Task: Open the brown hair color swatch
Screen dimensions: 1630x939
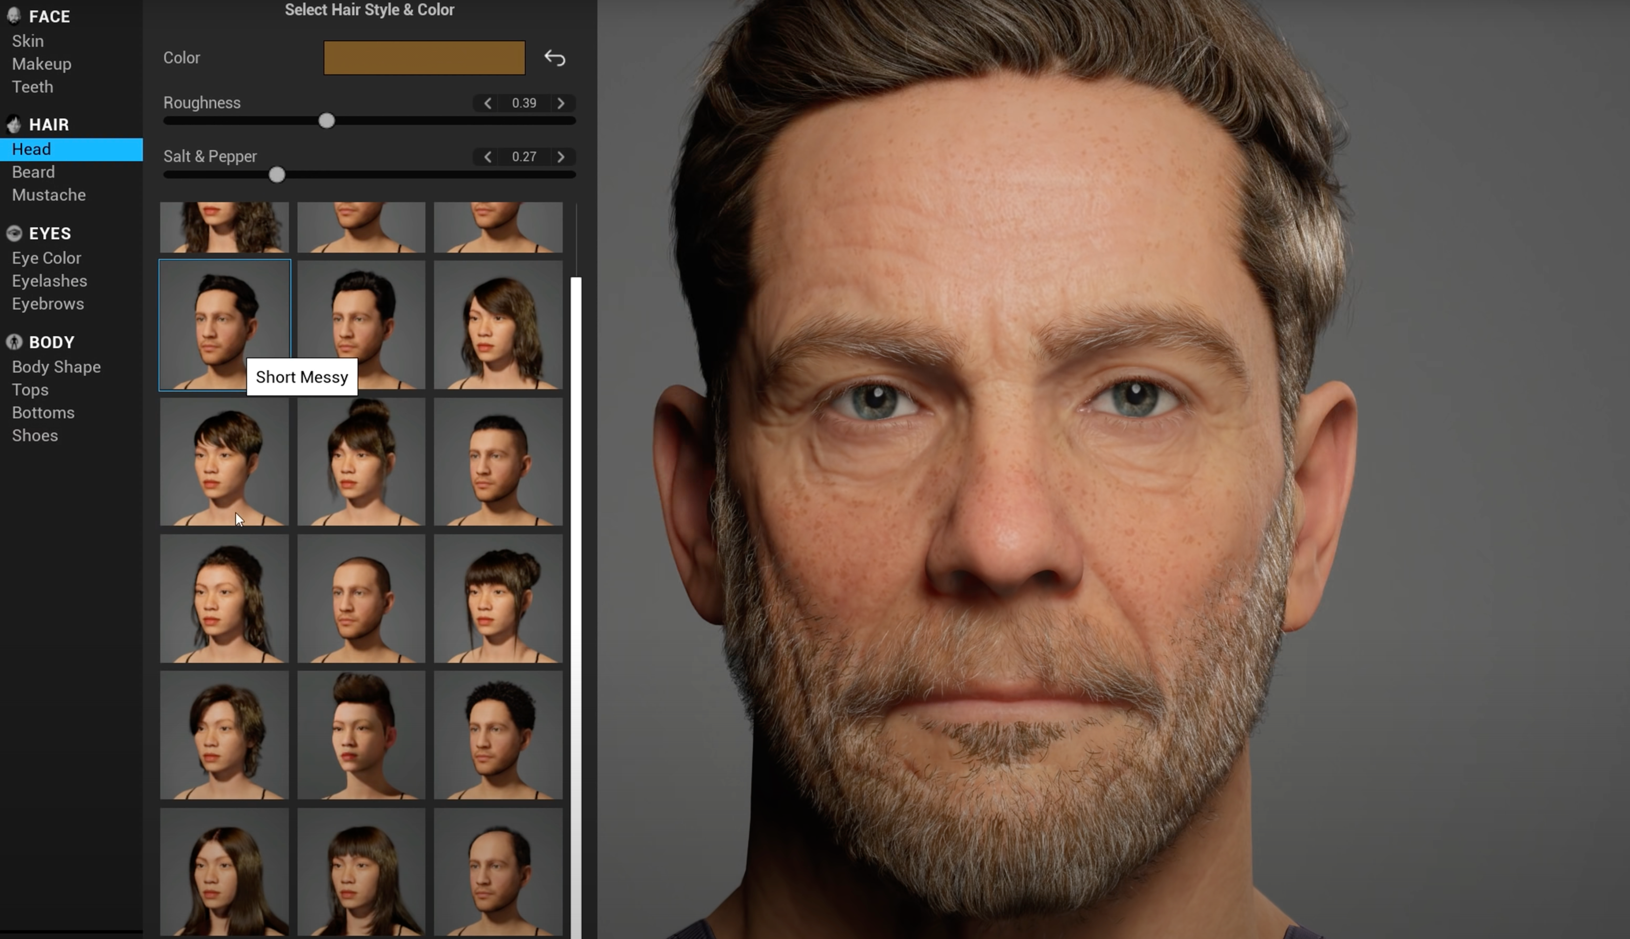Action: pyautogui.click(x=424, y=58)
